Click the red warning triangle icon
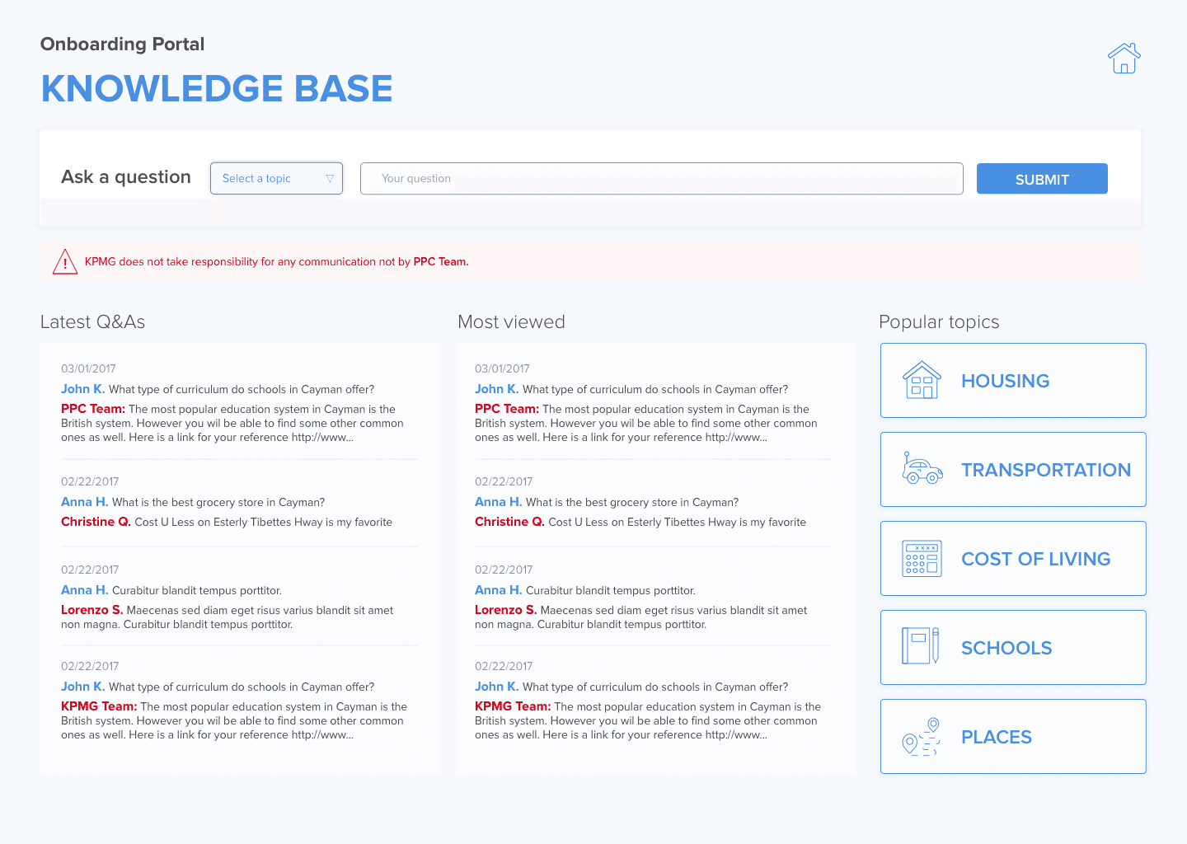This screenshot has width=1187, height=844. 65,261
